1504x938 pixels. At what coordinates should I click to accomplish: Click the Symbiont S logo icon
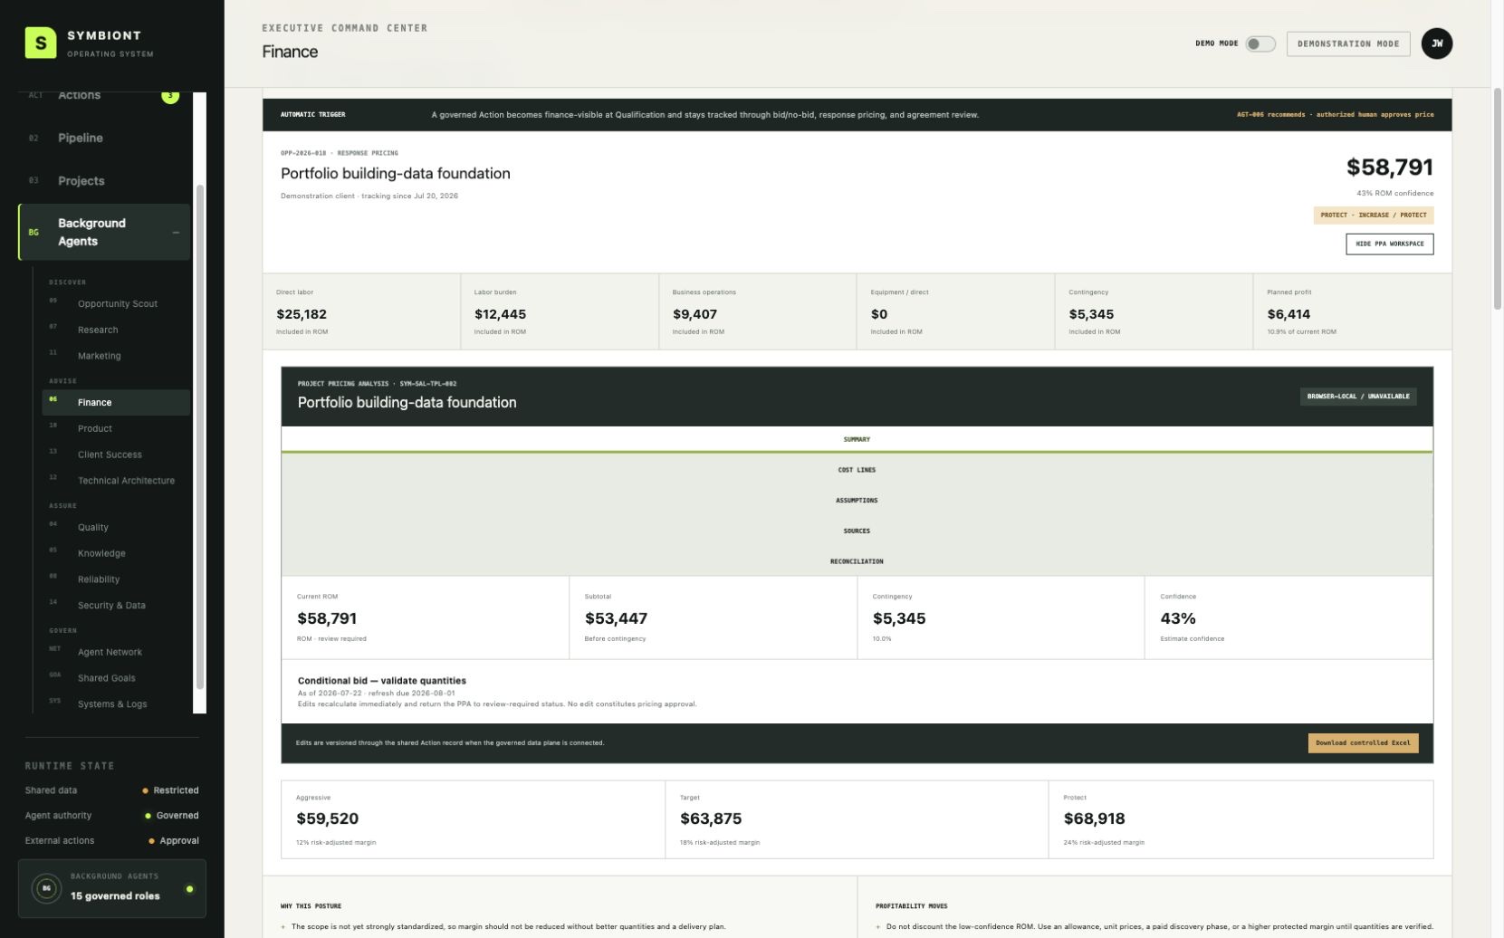[41, 43]
